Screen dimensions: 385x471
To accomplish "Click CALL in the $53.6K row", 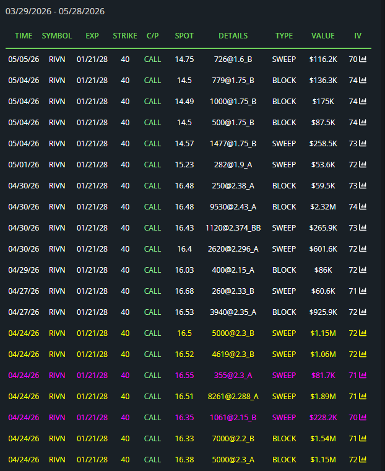I will [152, 164].
